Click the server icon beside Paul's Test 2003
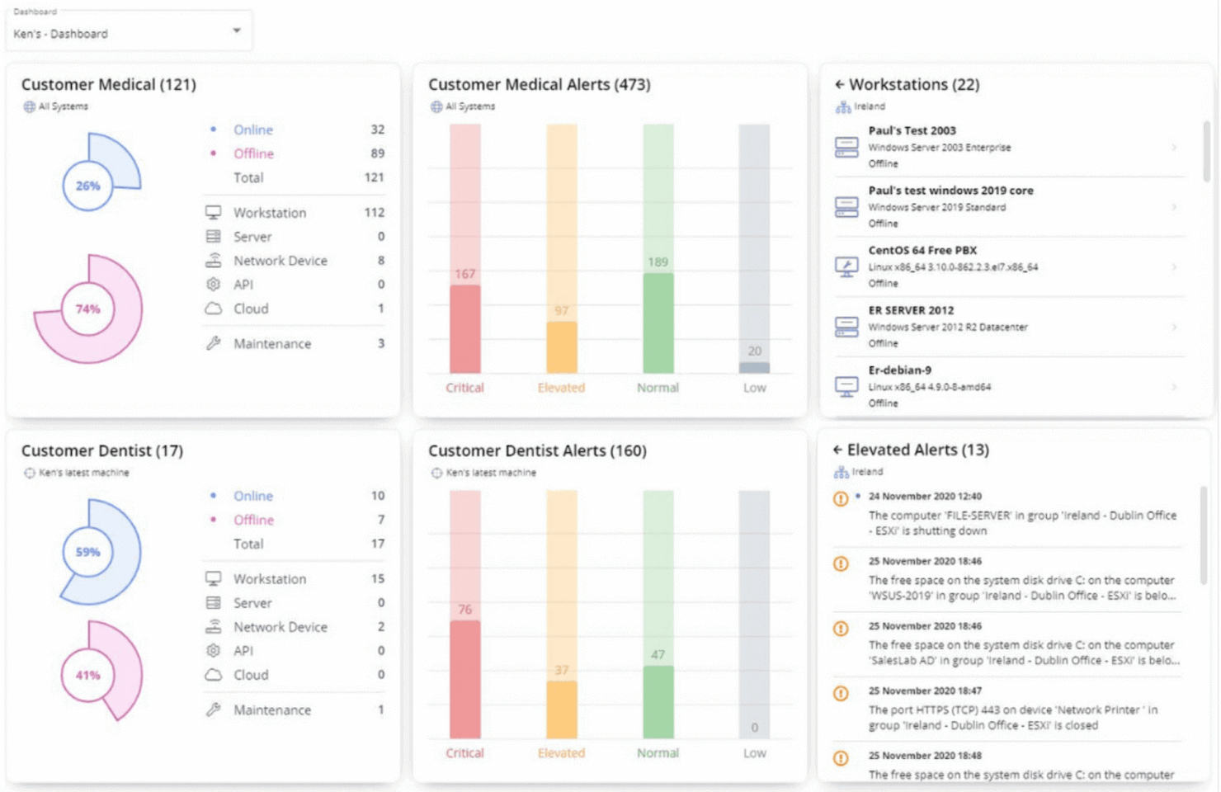This screenshot has height=792, width=1221. coord(845,147)
